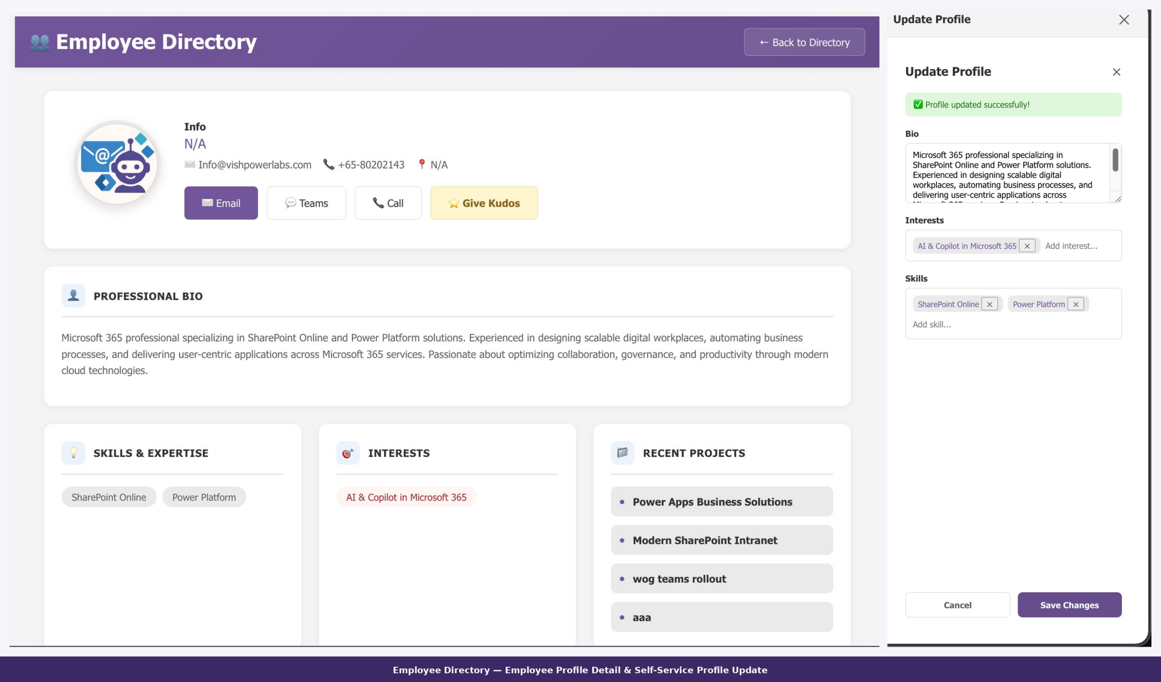Open the aaa project item
The width and height of the screenshot is (1161, 682).
point(722,617)
